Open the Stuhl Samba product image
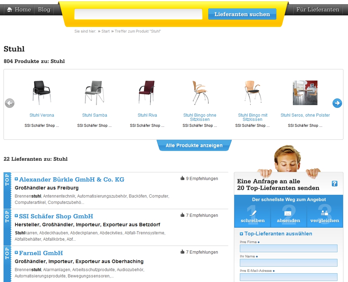The height and width of the screenshot is (282, 348). click(94, 93)
